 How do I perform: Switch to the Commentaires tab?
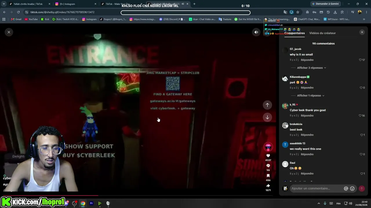coord(294,33)
